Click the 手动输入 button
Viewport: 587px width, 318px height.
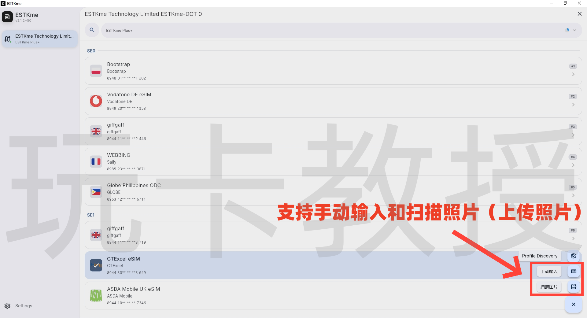point(549,271)
